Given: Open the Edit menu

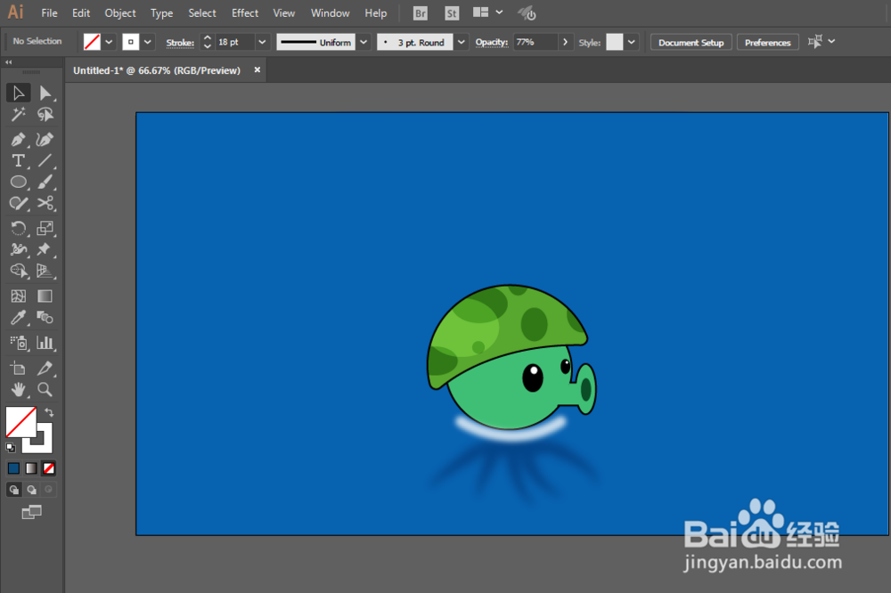Looking at the screenshot, I should pyautogui.click(x=81, y=13).
